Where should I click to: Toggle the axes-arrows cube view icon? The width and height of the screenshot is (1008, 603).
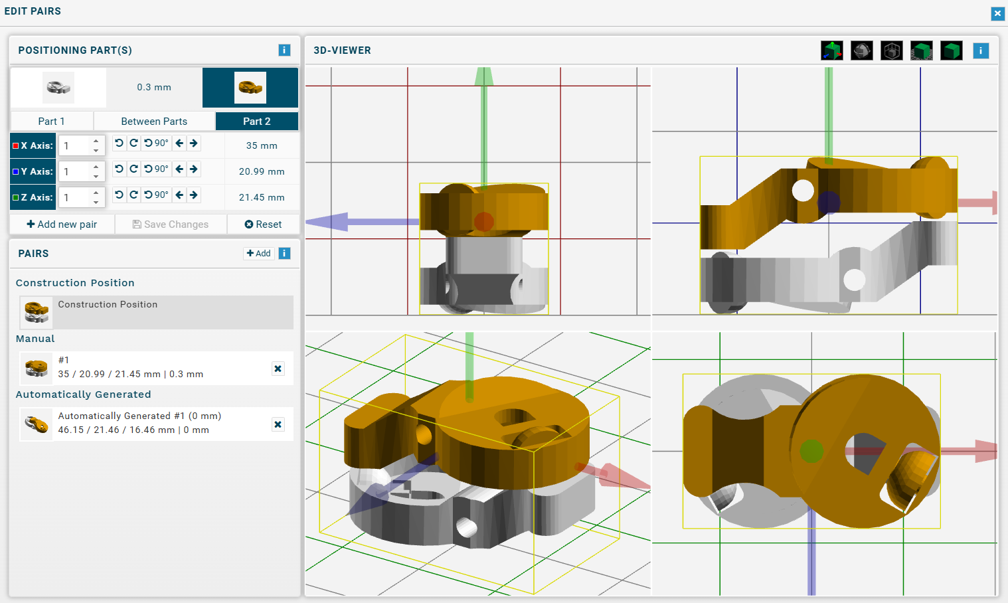[x=832, y=50]
